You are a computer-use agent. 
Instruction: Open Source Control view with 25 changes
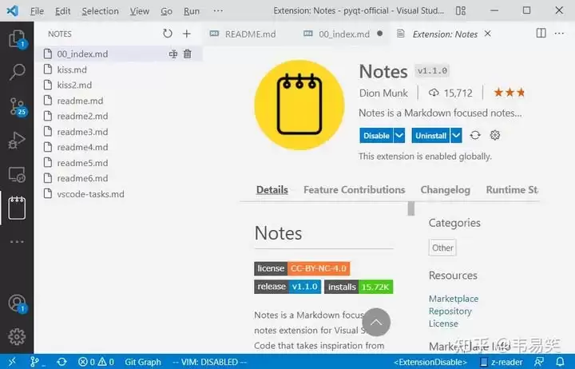17,107
